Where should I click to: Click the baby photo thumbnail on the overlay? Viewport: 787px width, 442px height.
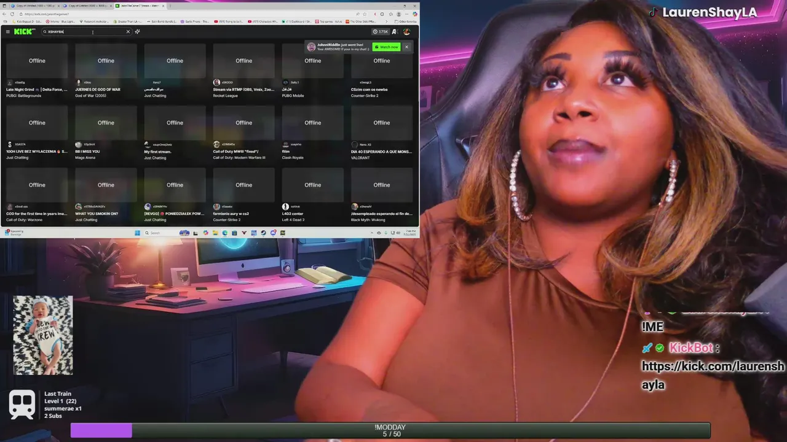click(43, 335)
